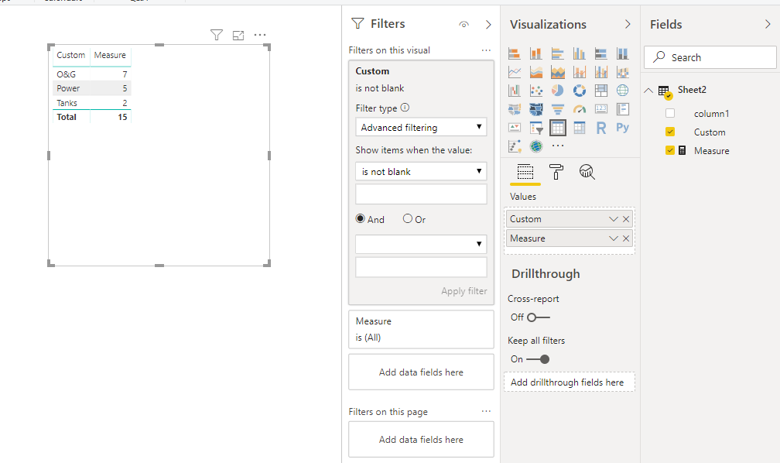
Task: Expand the 'Measure is (All)' filter card
Action: coord(421,329)
